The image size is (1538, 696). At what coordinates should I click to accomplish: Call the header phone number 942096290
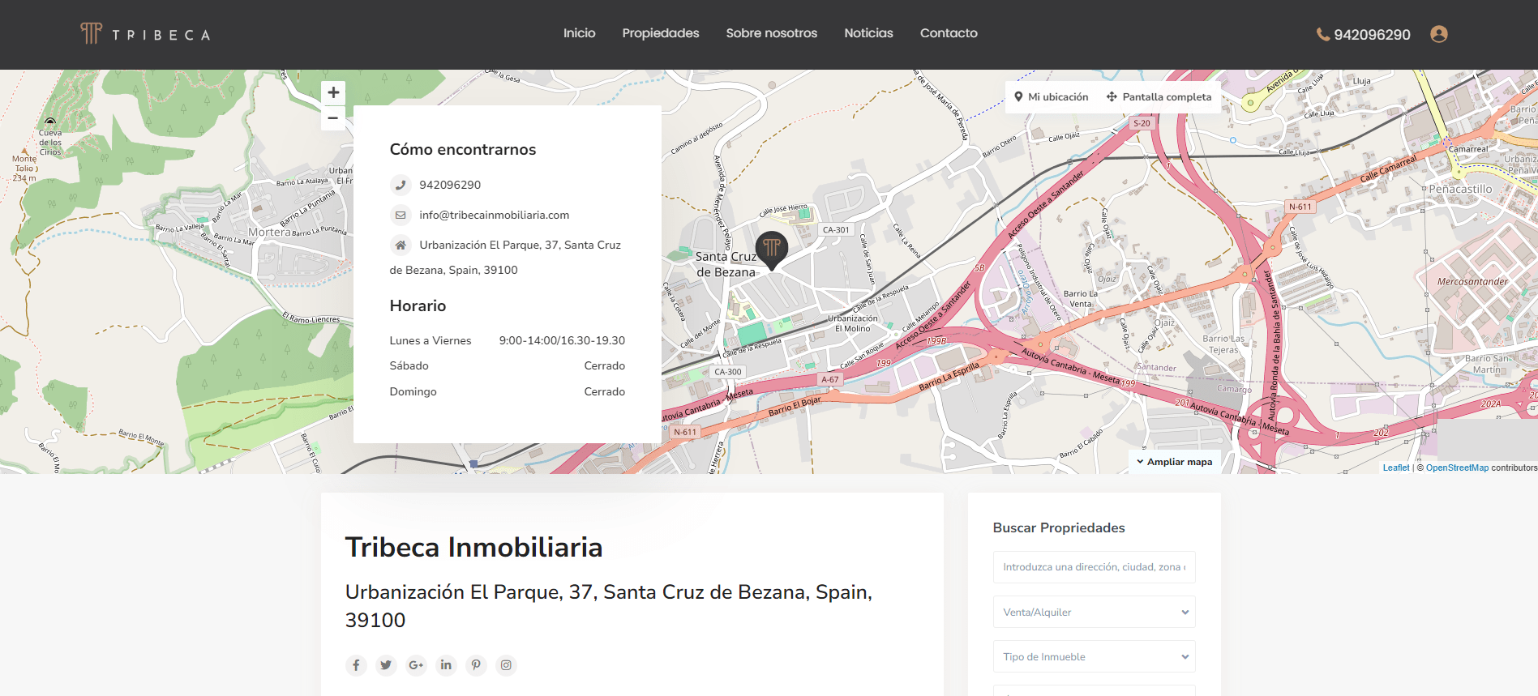coord(1364,35)
